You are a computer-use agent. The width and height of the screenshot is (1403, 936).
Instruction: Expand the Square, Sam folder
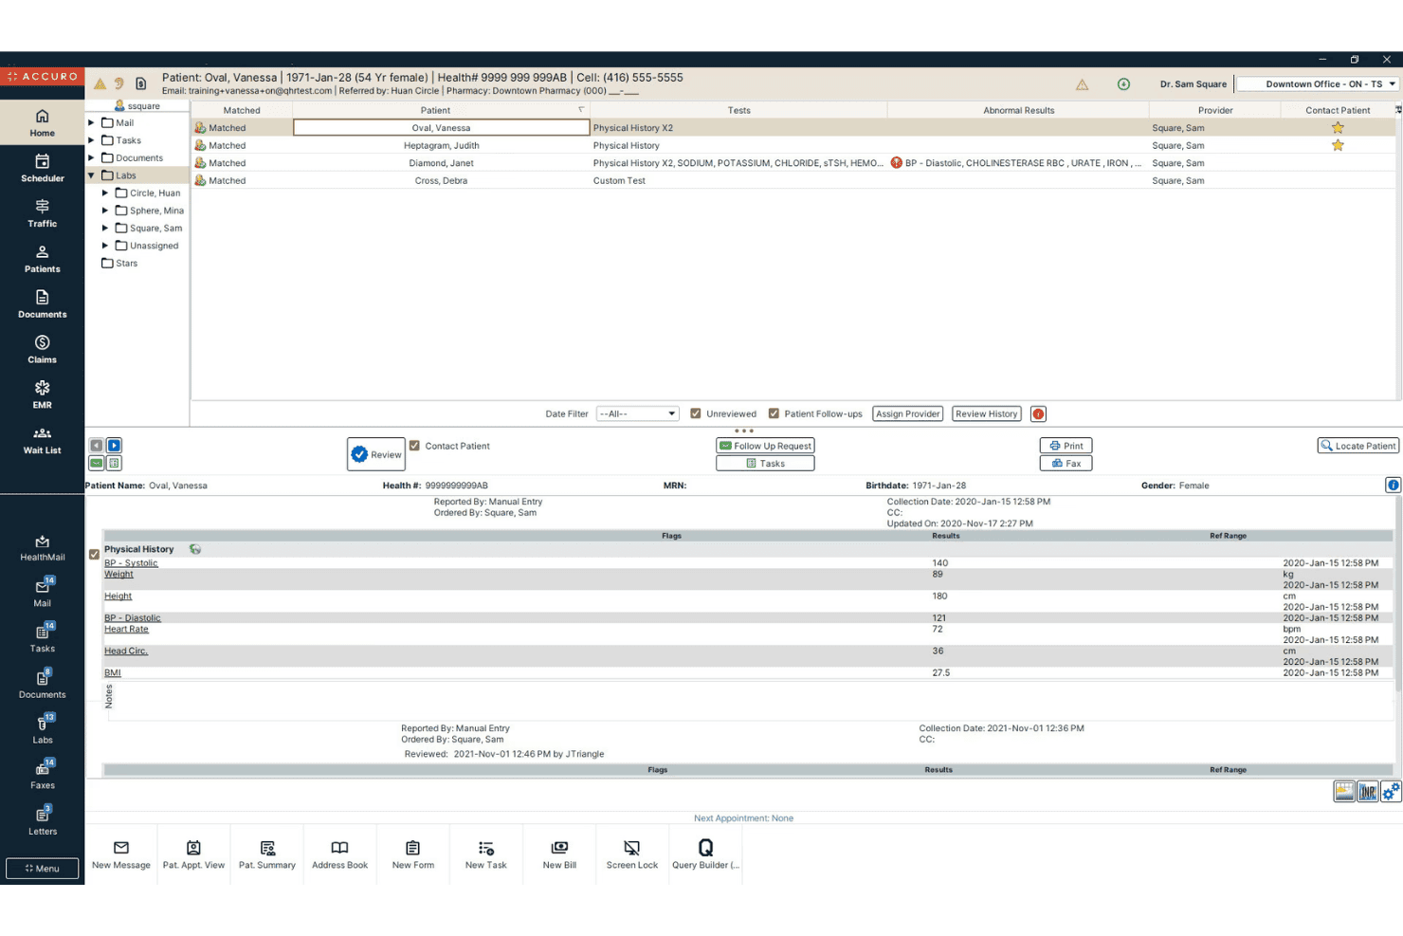[105, 228]
